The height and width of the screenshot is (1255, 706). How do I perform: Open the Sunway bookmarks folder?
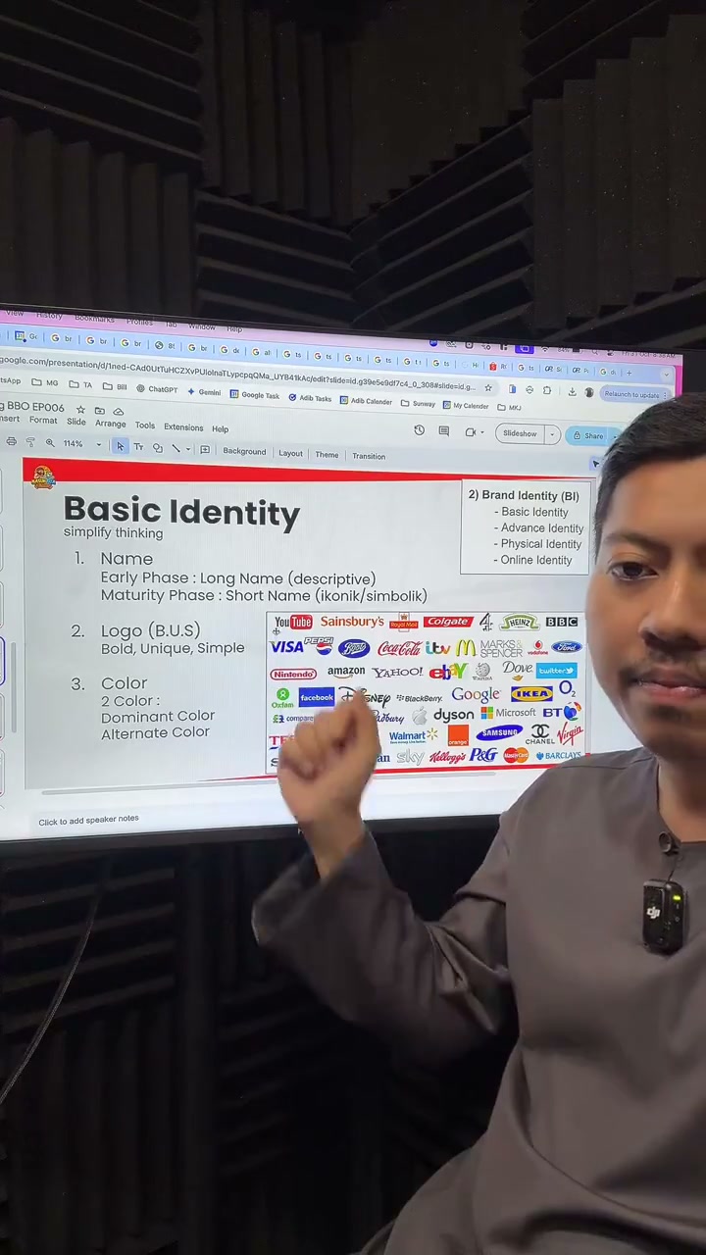(x=418, y=404)
